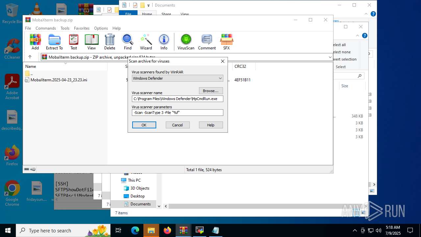Viewport: 421px width, 237px height.
Task: Go up one folder level arrow
Action: [30, 57]
